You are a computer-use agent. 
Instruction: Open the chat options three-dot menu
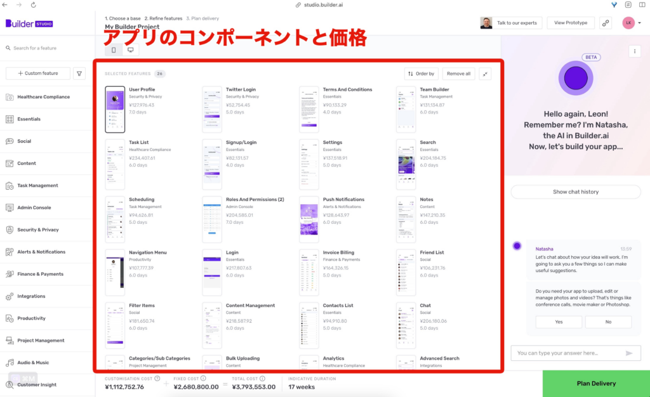coord(635,51)
